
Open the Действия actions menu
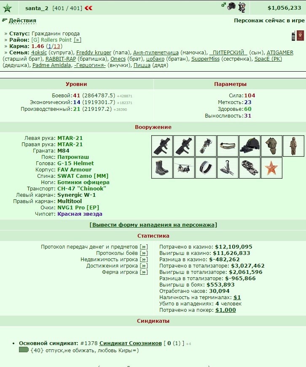[x=22, y=21]
